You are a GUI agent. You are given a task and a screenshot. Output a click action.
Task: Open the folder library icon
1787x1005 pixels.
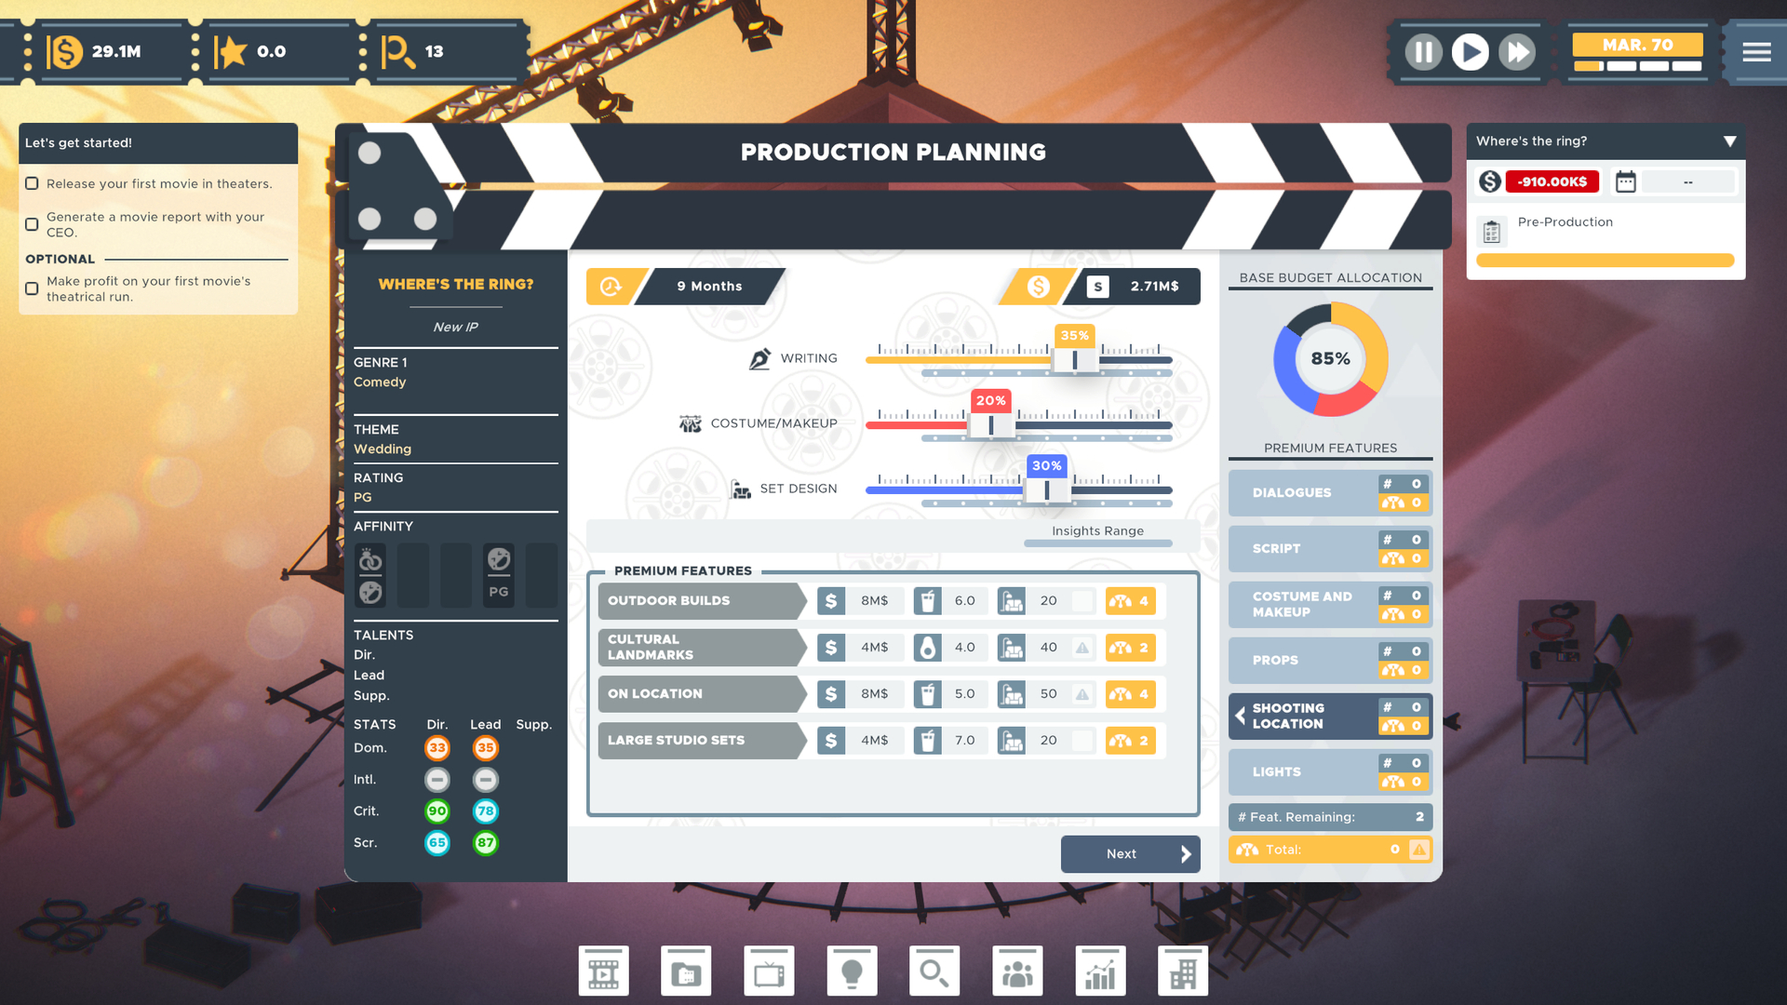(686, 972)
